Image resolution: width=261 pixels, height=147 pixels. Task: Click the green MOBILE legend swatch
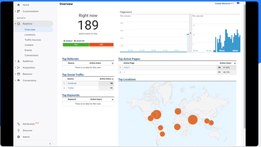(64, 41)
